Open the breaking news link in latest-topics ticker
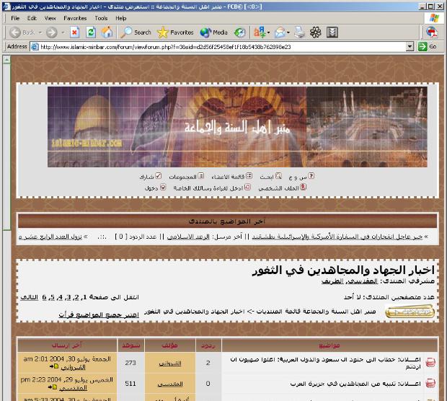447x401 pixels. click(x=337, y=237)
